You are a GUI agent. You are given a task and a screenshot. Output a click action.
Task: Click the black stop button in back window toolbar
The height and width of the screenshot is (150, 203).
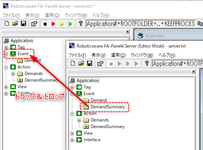(45, 24)
